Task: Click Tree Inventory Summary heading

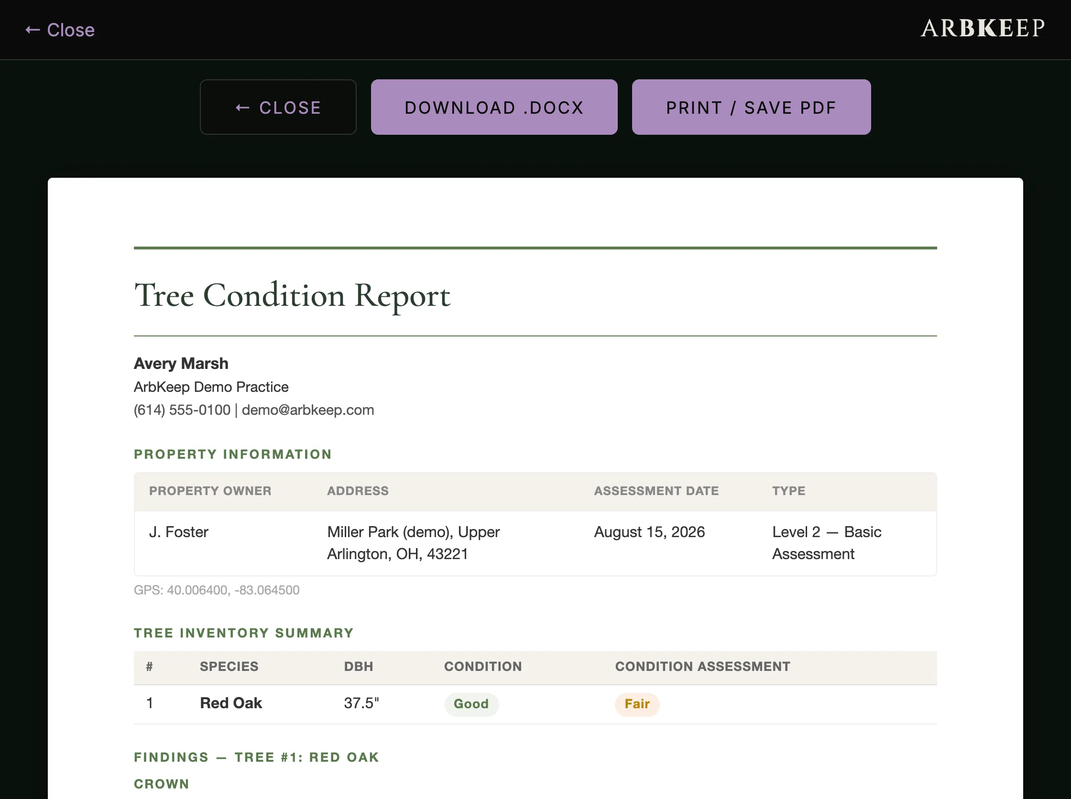Action: click(244, 633)
